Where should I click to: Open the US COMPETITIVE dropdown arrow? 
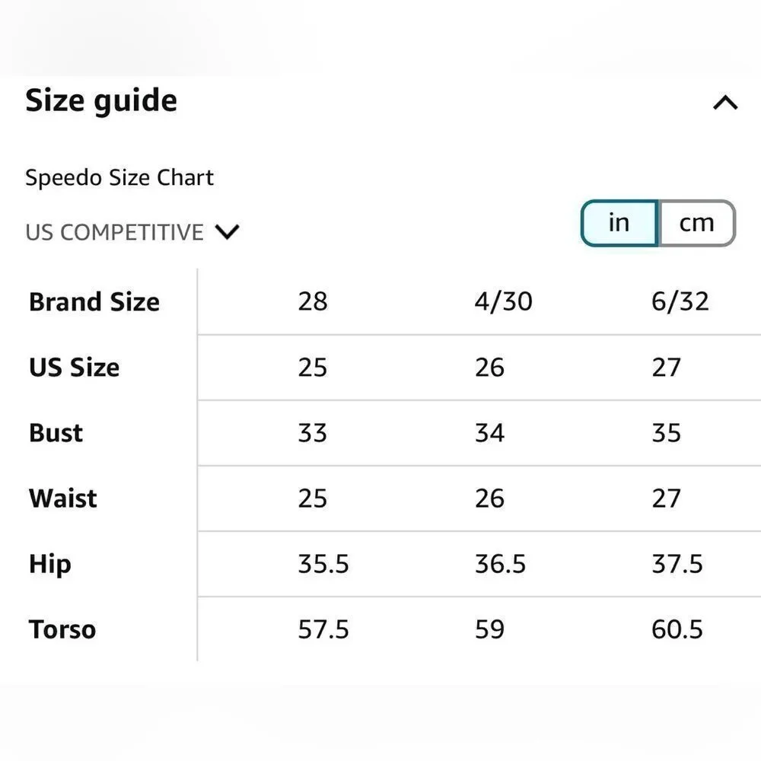[227, 232]
